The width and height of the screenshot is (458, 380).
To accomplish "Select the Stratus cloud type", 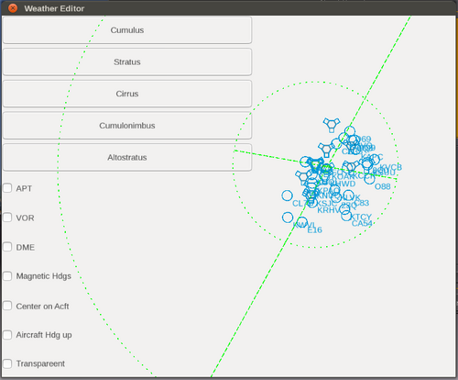I will [x=127, y=61].
